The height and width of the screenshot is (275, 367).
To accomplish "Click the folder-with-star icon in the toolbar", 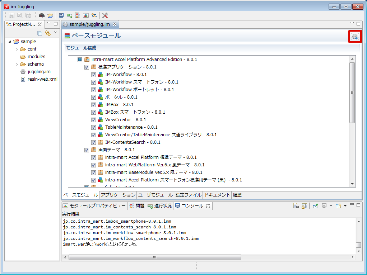I will 50,15.
